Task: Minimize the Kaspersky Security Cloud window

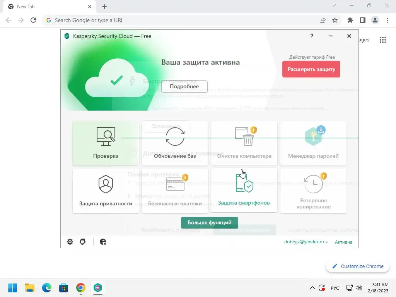Action: (x=331, y=36)
